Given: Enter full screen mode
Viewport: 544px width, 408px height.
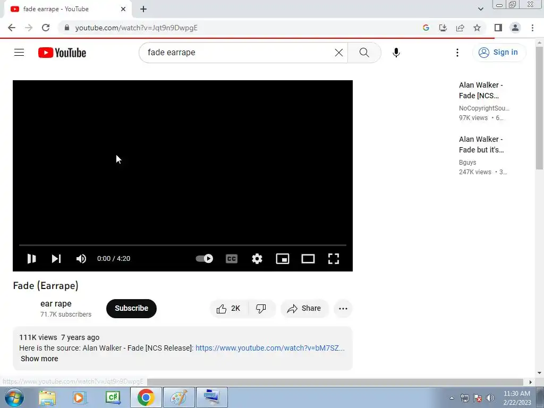Looking at the screenshot, I should point(334,259).
